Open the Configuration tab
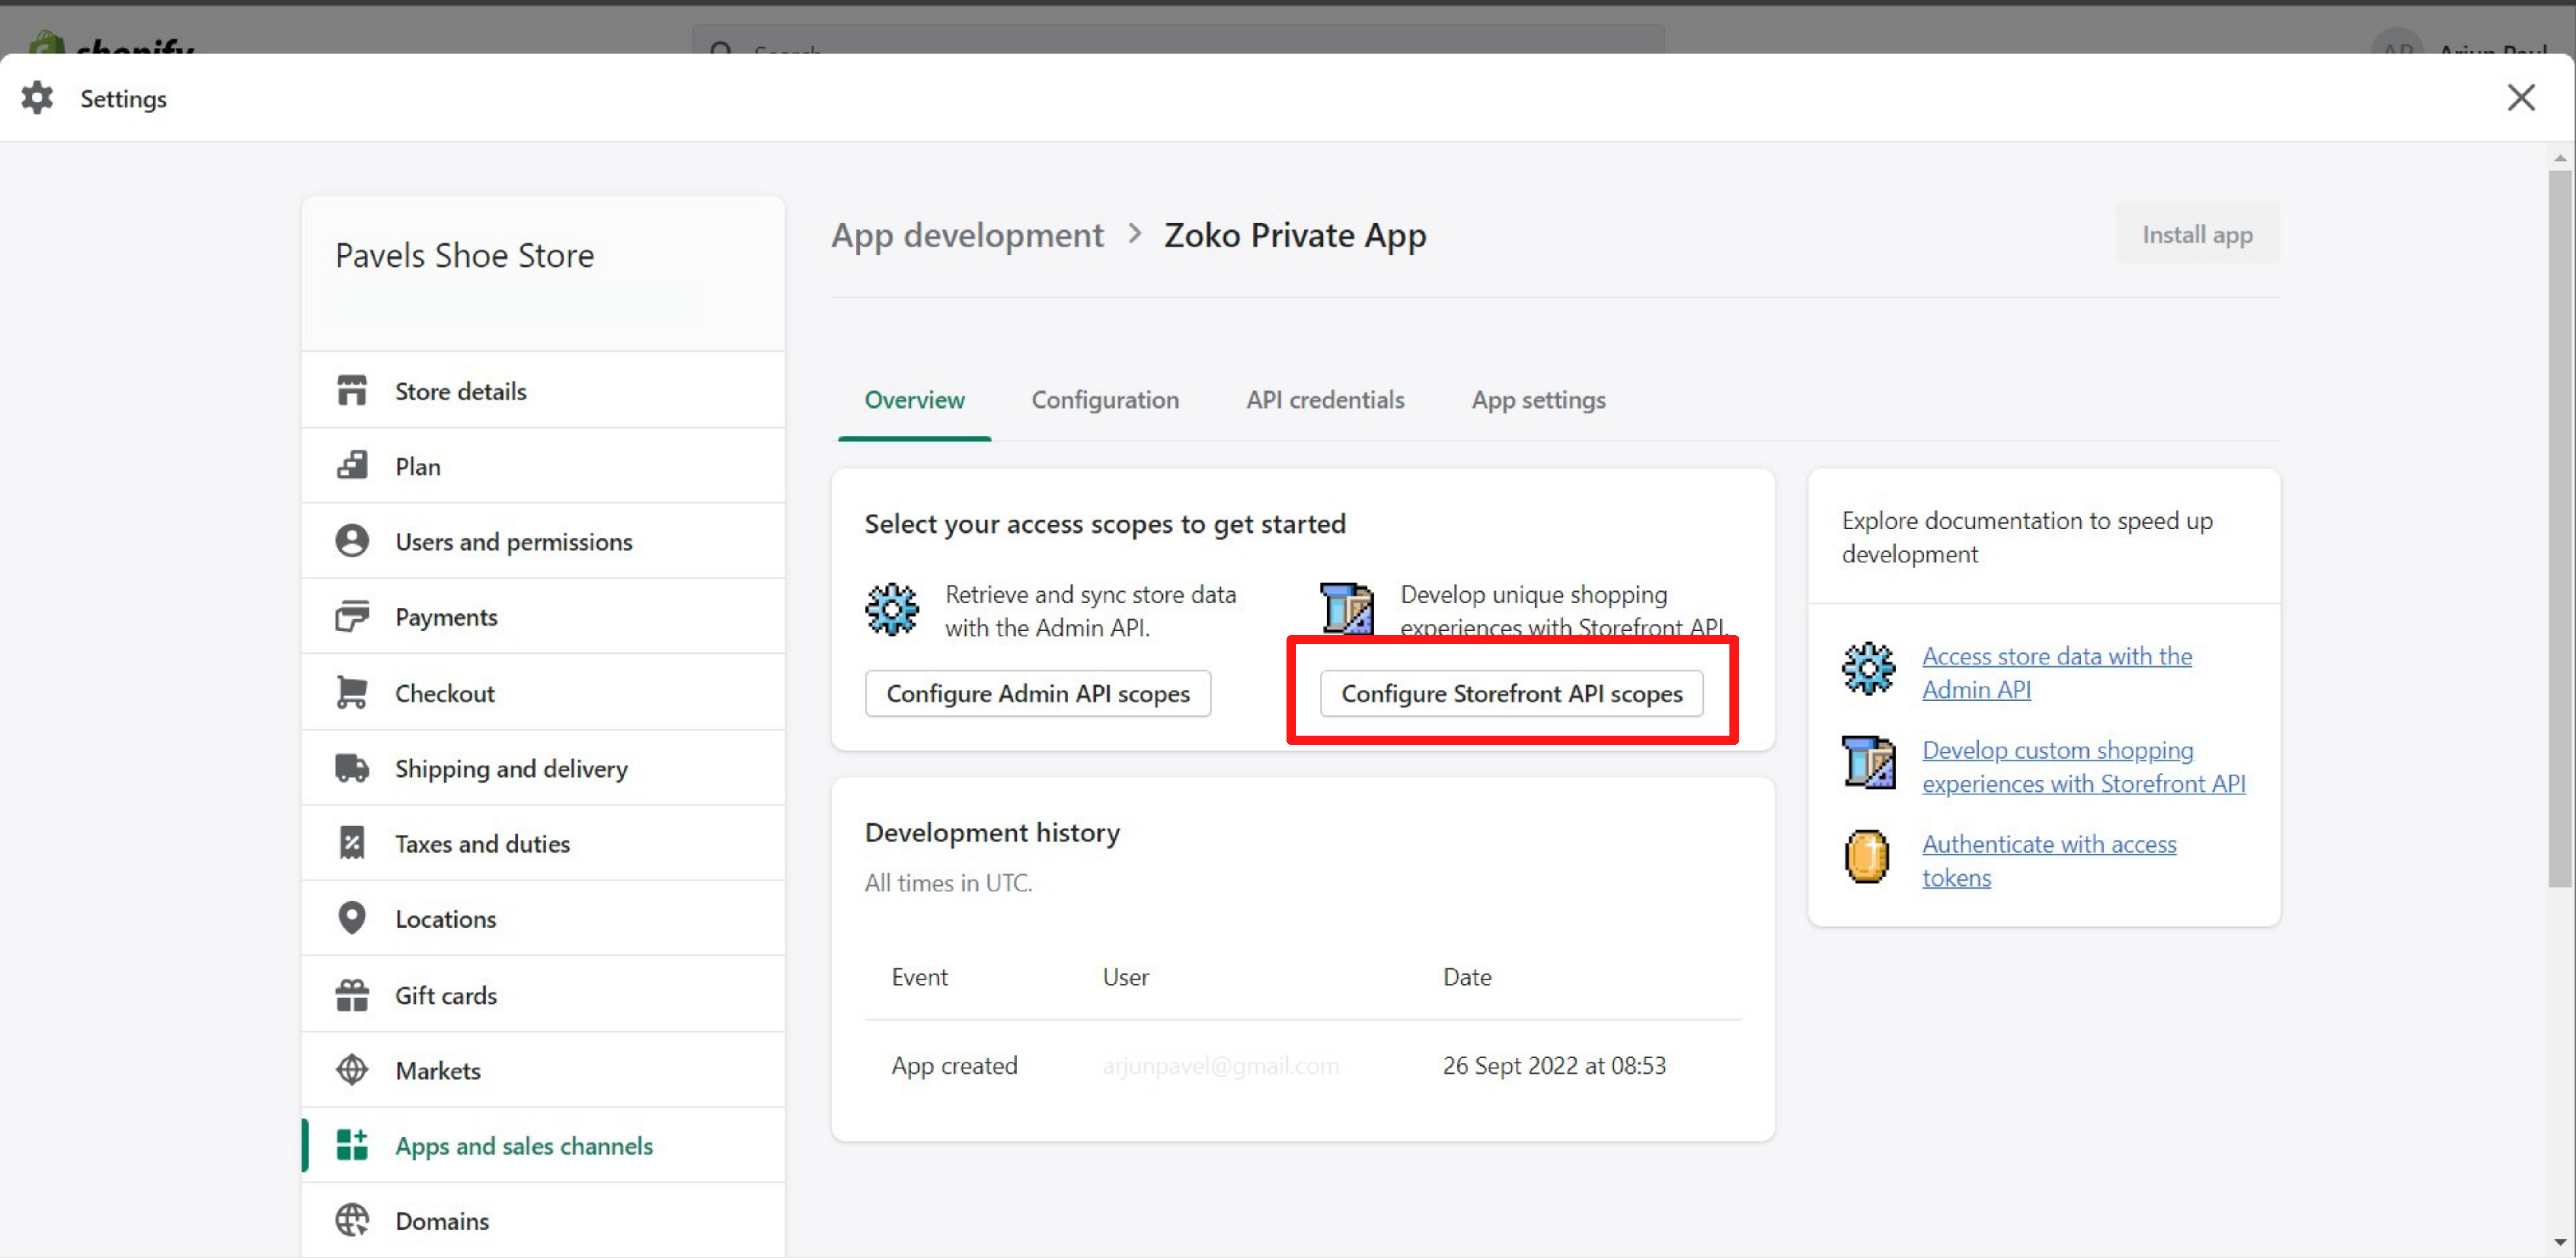Screen dimensions: 2576x1258 pos(1104,400)
